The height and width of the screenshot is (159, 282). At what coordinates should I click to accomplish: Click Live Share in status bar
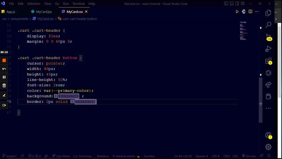pos(61,156)
